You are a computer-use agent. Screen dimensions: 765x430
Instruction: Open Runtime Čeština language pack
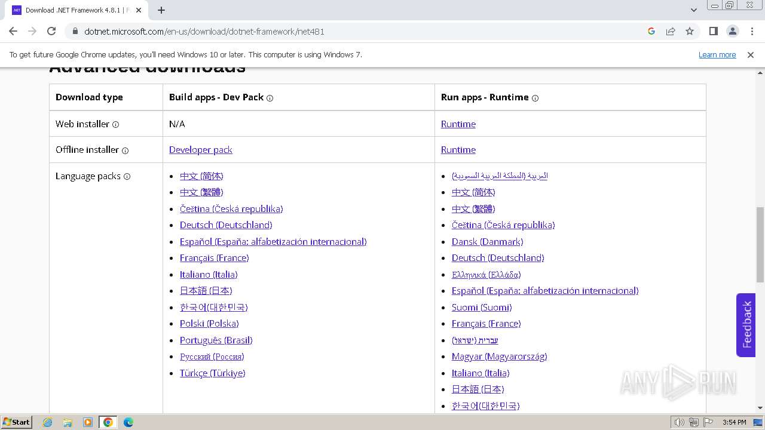[x=503, y=225]
